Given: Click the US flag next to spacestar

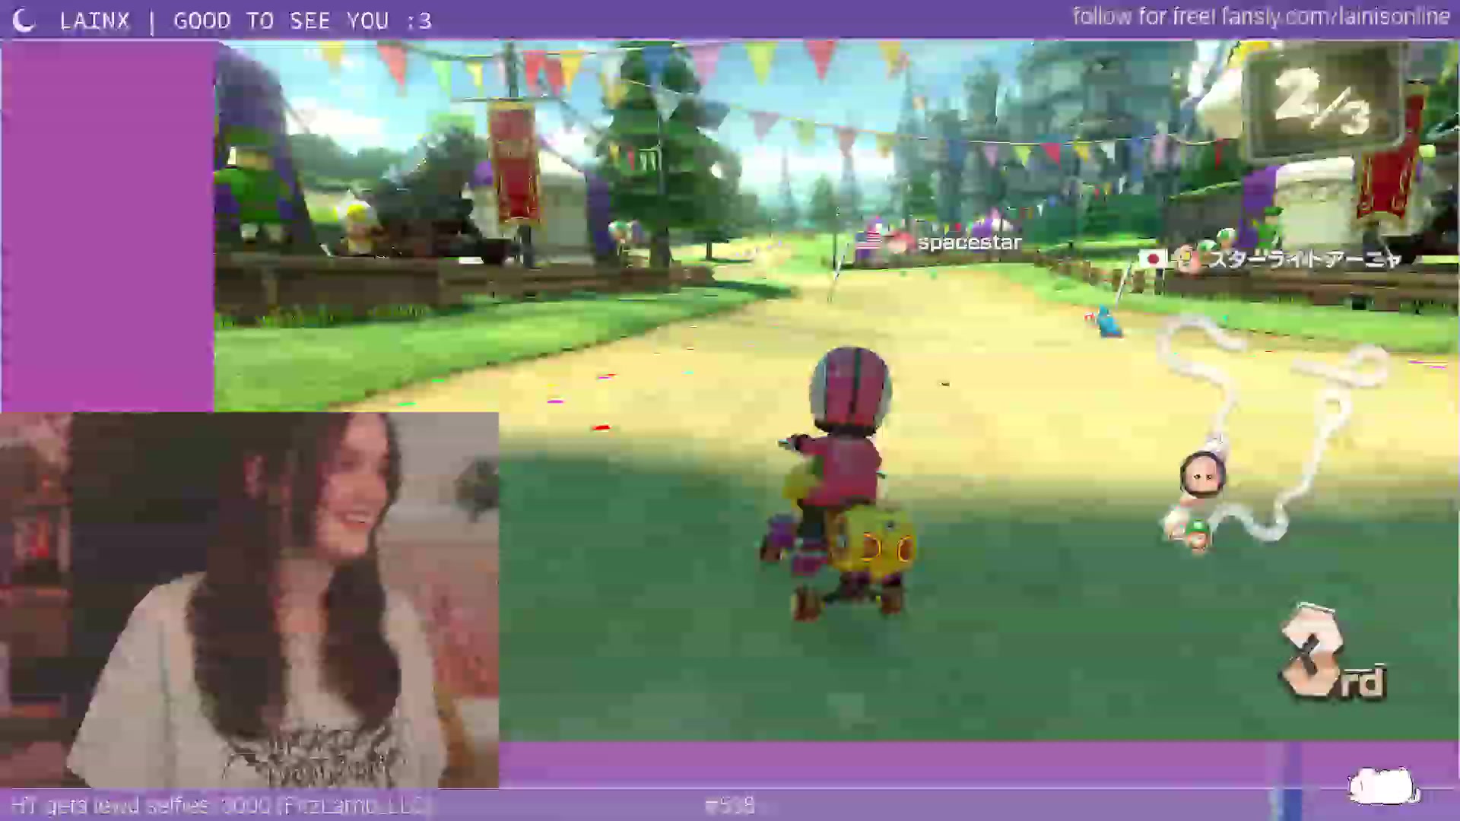Looking at the screenshot, I should click(868, 241).
